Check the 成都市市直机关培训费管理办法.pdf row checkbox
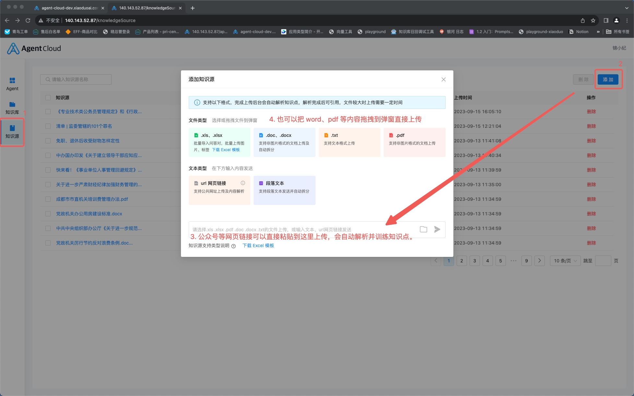Image resolution: width=634 pixels, height=396 pixels. click(x=48, y=199)
